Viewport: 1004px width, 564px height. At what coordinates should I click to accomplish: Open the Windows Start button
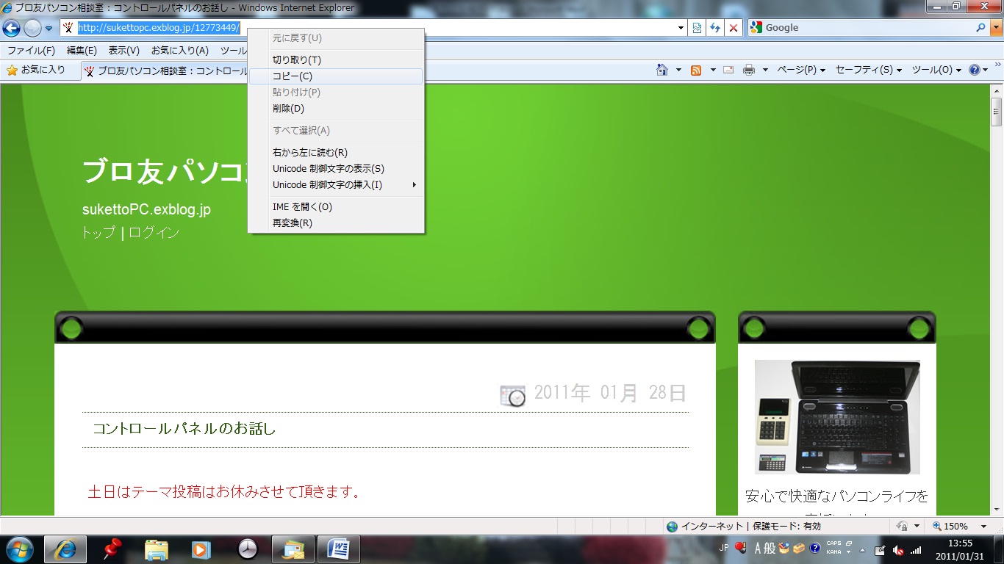(19, 549)
